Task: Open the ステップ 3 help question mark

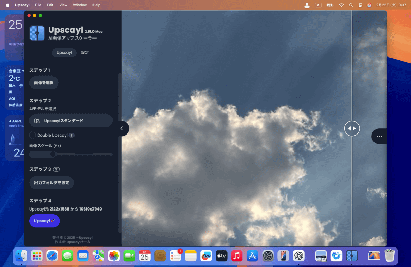Action: point(57,169)
